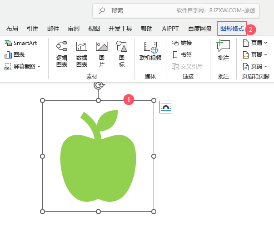Open the 页脚 footer dropdown
The height and width of the screenshot is (249, 274).
click(x=255, y=55)
